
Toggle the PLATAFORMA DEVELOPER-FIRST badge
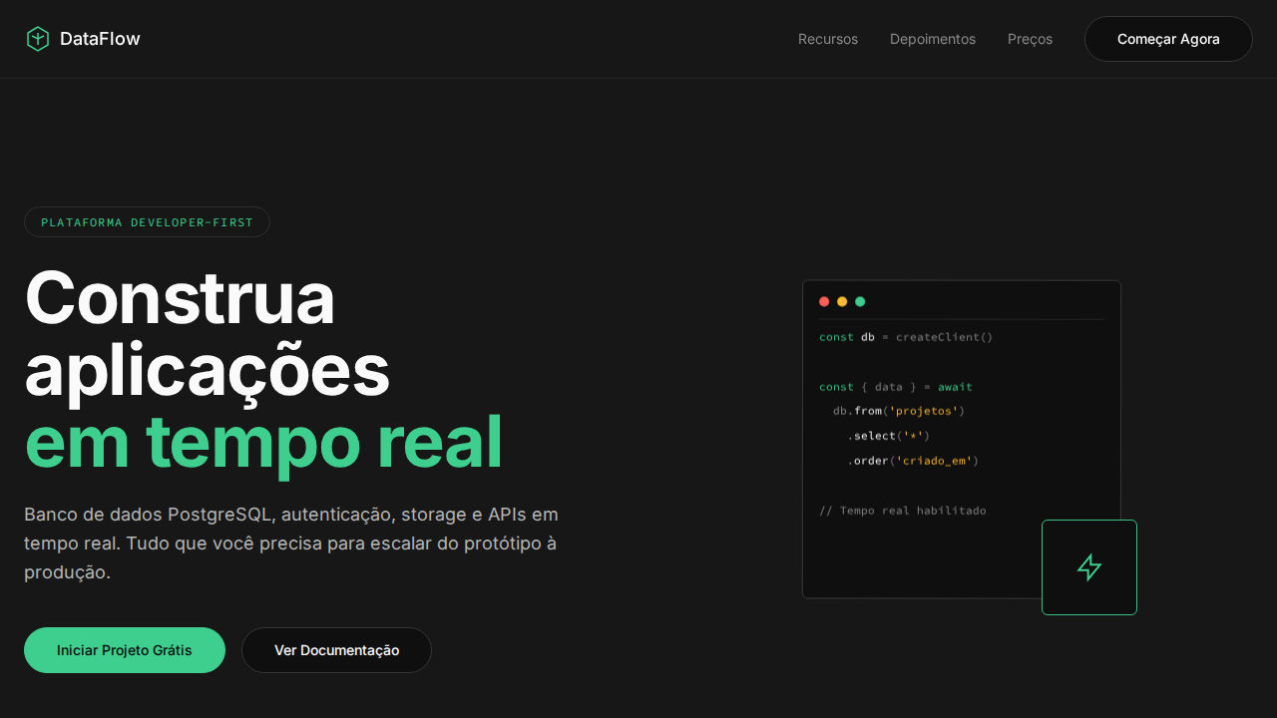147,221
